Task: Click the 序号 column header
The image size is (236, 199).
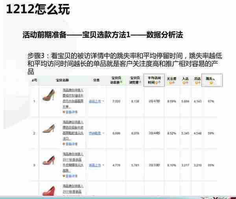Action: pyautogui.click(x=34, y=80)
